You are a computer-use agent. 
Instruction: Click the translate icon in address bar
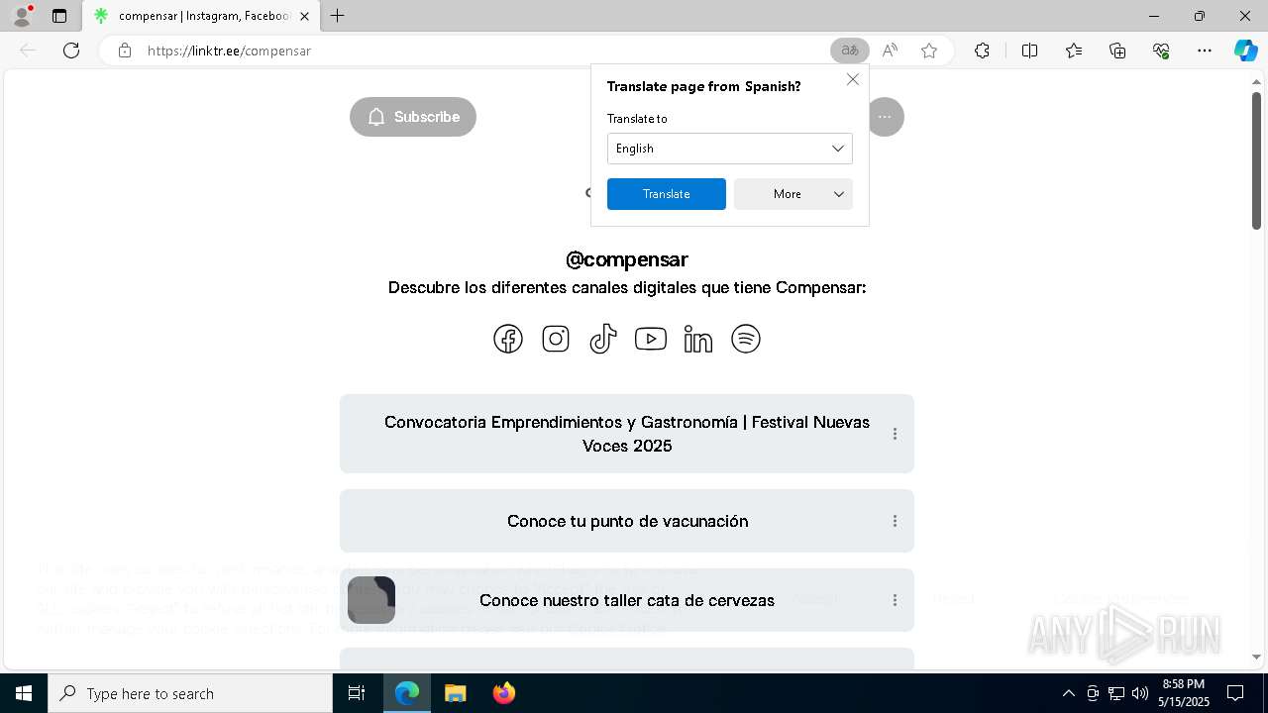[x=850, y=51]
